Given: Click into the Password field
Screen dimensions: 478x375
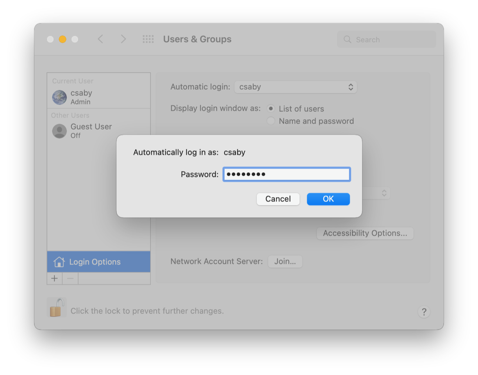Looking at the screenshot, I should [287, 174].
